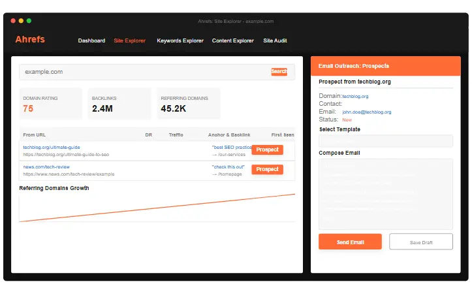Sort by DR column header
The height and width of the screenshot is (286, 472).
coord(149,135)
